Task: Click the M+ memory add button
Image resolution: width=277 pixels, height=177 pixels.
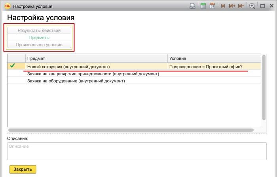Action: 232,6
